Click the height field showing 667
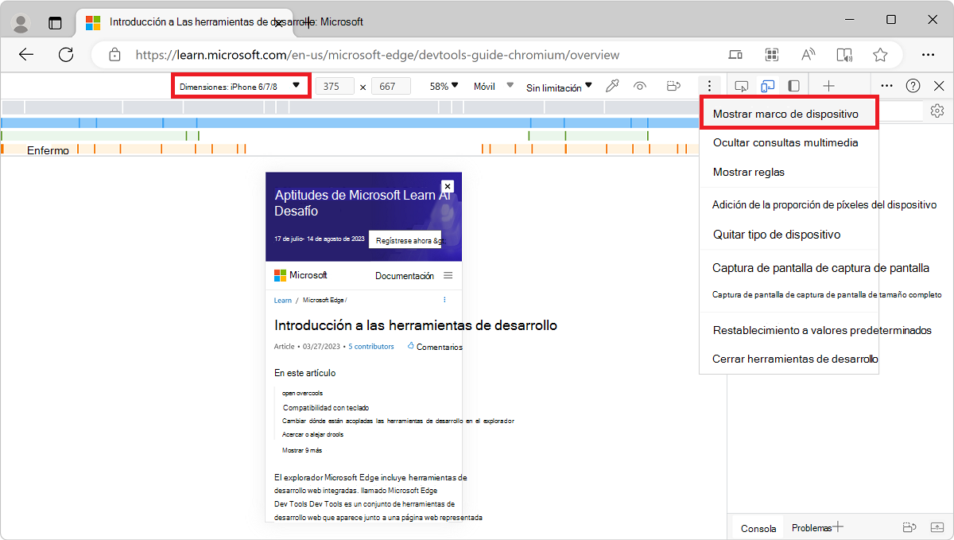954x540 pixels. (x=391, y=87)
